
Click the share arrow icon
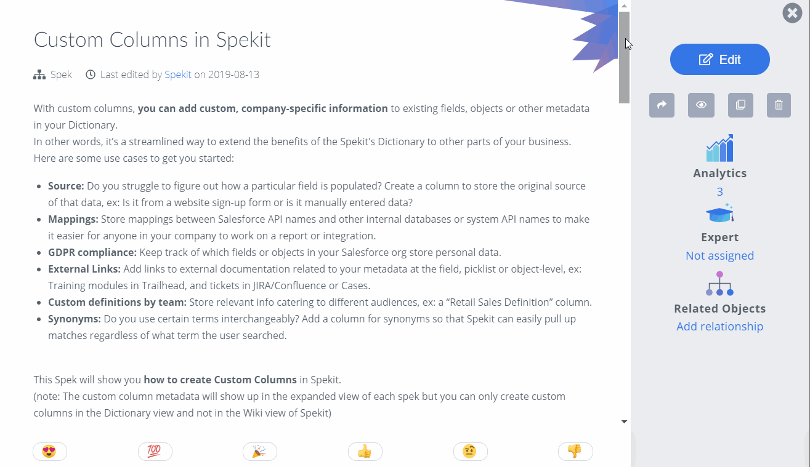pos(662,105)
